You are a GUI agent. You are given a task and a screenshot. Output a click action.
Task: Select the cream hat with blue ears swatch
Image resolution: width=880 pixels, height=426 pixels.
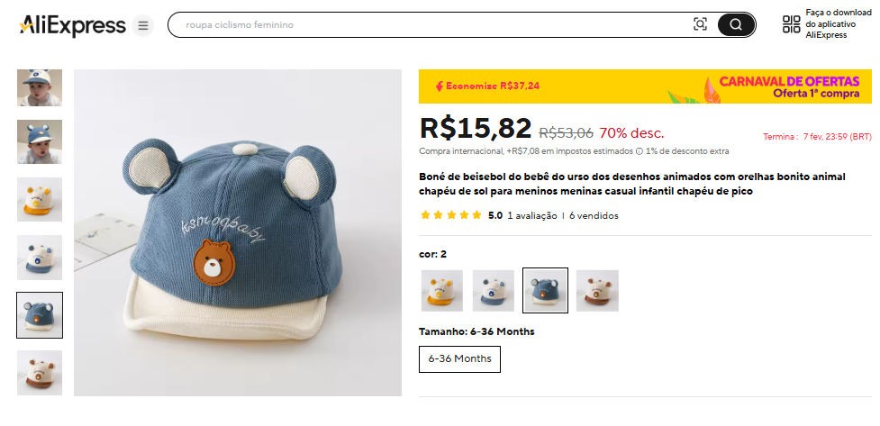[494, 291]
